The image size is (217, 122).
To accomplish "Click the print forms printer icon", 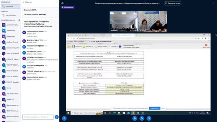I will (x=96, y=47).
